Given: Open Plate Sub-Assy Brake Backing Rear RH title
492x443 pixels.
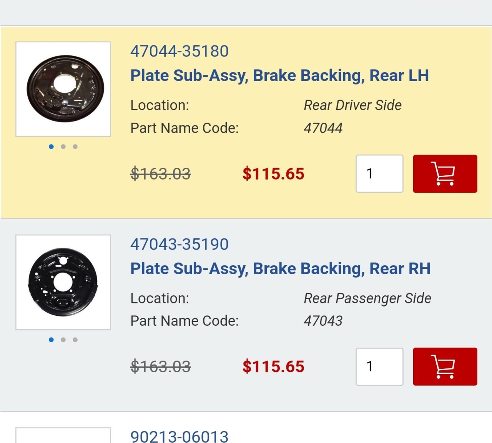Looking at the screenshot, I should point(280,269).
